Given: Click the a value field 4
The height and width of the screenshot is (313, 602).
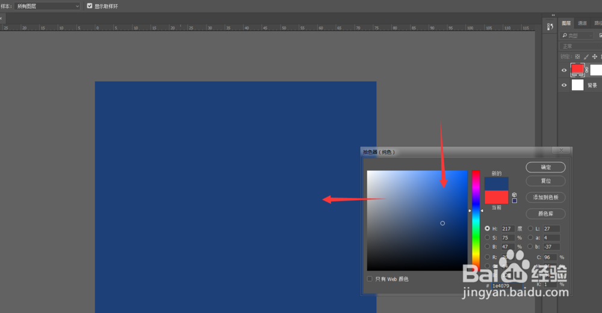Looking at the screenshot, I should click(x=551, y=238).
